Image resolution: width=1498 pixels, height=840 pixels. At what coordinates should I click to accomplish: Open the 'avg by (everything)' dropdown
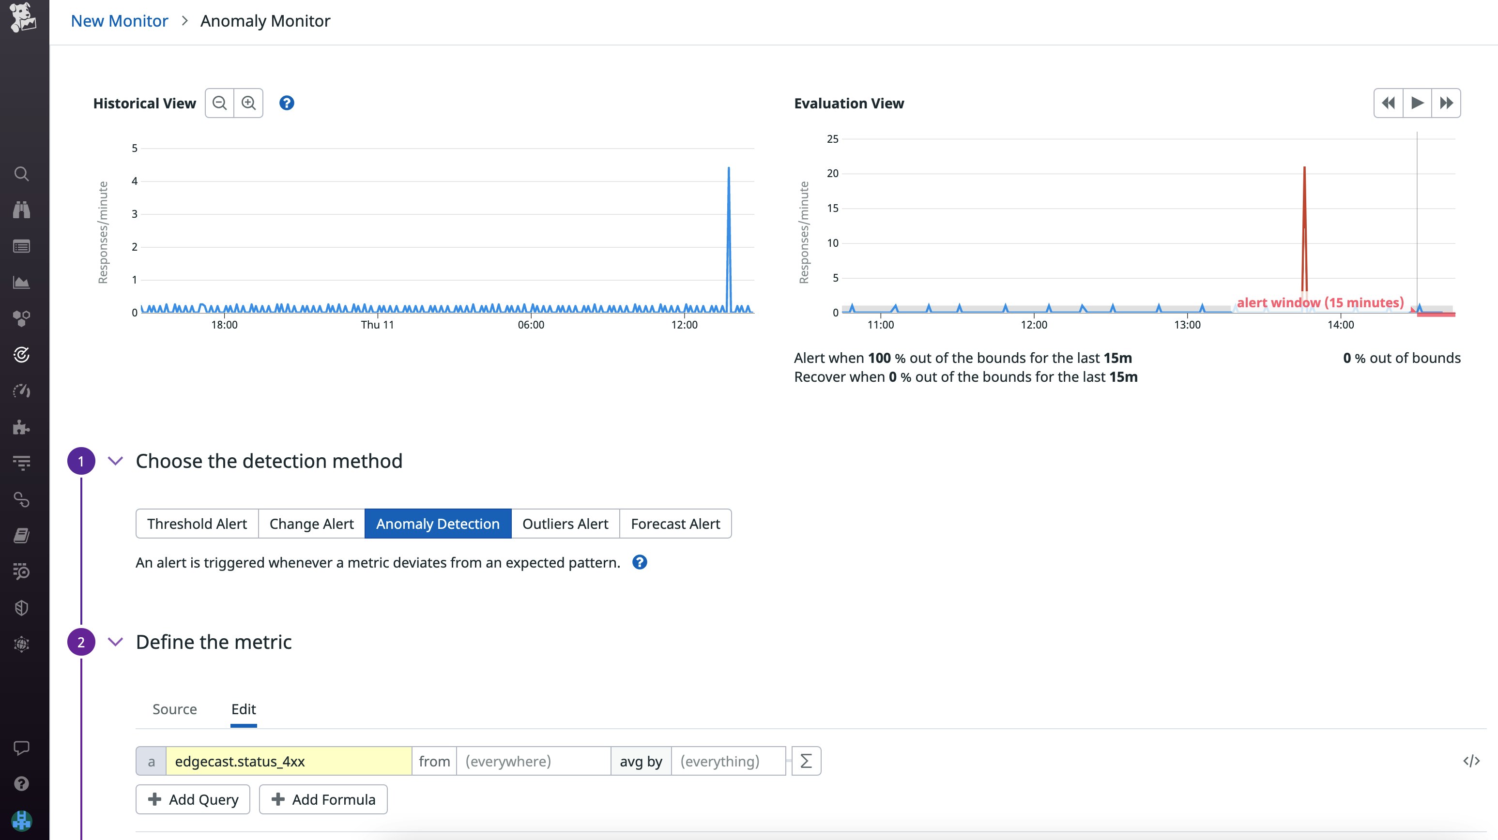point(729,760)
